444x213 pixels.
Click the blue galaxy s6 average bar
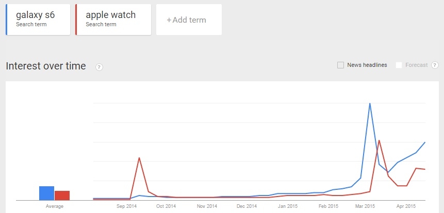tap(46, 193)
